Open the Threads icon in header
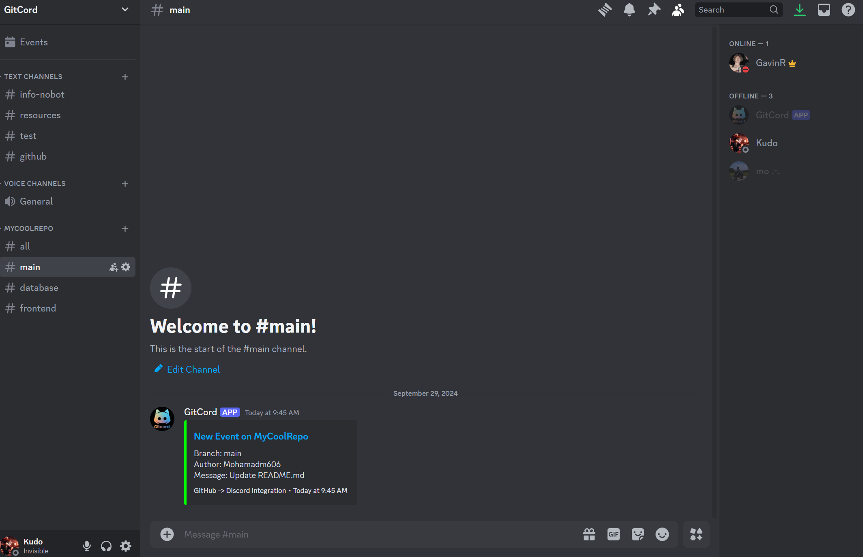The height and width of the screenshot is (557, 863). 605,10
